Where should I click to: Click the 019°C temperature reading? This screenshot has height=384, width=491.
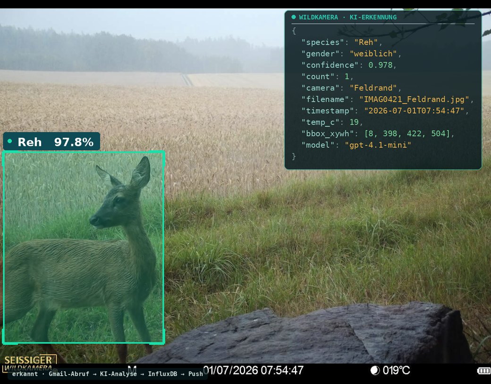(396, 370)
